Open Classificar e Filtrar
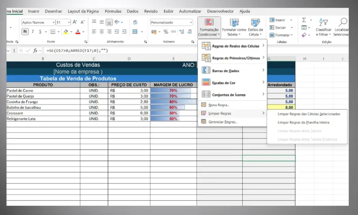Image resolution: width=358 pixels, height=215 pixels. [x=323, y=27]
